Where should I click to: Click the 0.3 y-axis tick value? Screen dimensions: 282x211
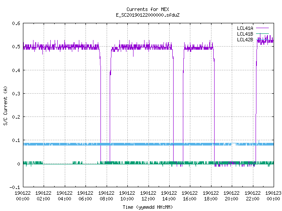coord(16,94)
